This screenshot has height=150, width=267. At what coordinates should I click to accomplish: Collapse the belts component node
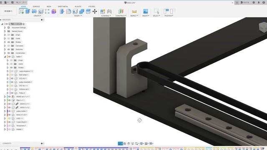pos(5,57)
